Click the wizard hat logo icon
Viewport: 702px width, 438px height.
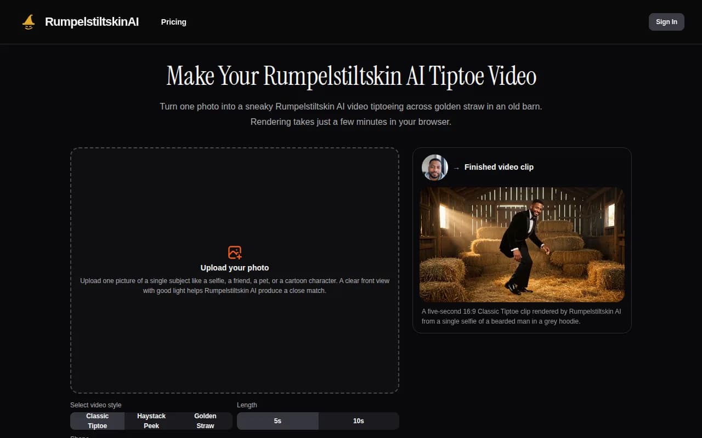[29, 22]
